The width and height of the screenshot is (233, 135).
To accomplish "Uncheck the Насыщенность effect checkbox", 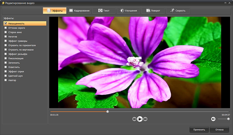I will [x=6, y=24].
